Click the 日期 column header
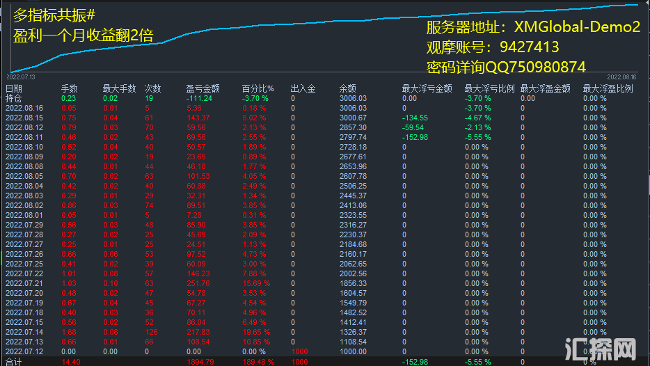The height and width of the screenshot is (366, 650). tap(14, 89)
